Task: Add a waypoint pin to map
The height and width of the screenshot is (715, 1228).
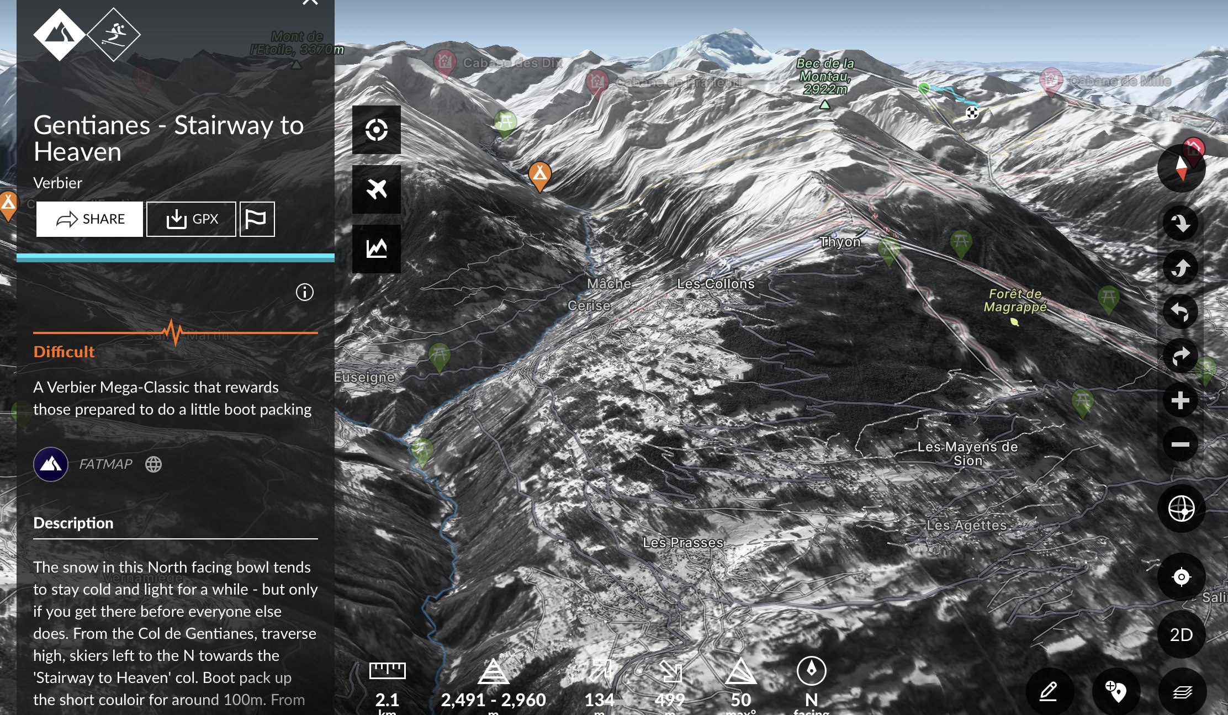Action: (x=1116, y=692)
